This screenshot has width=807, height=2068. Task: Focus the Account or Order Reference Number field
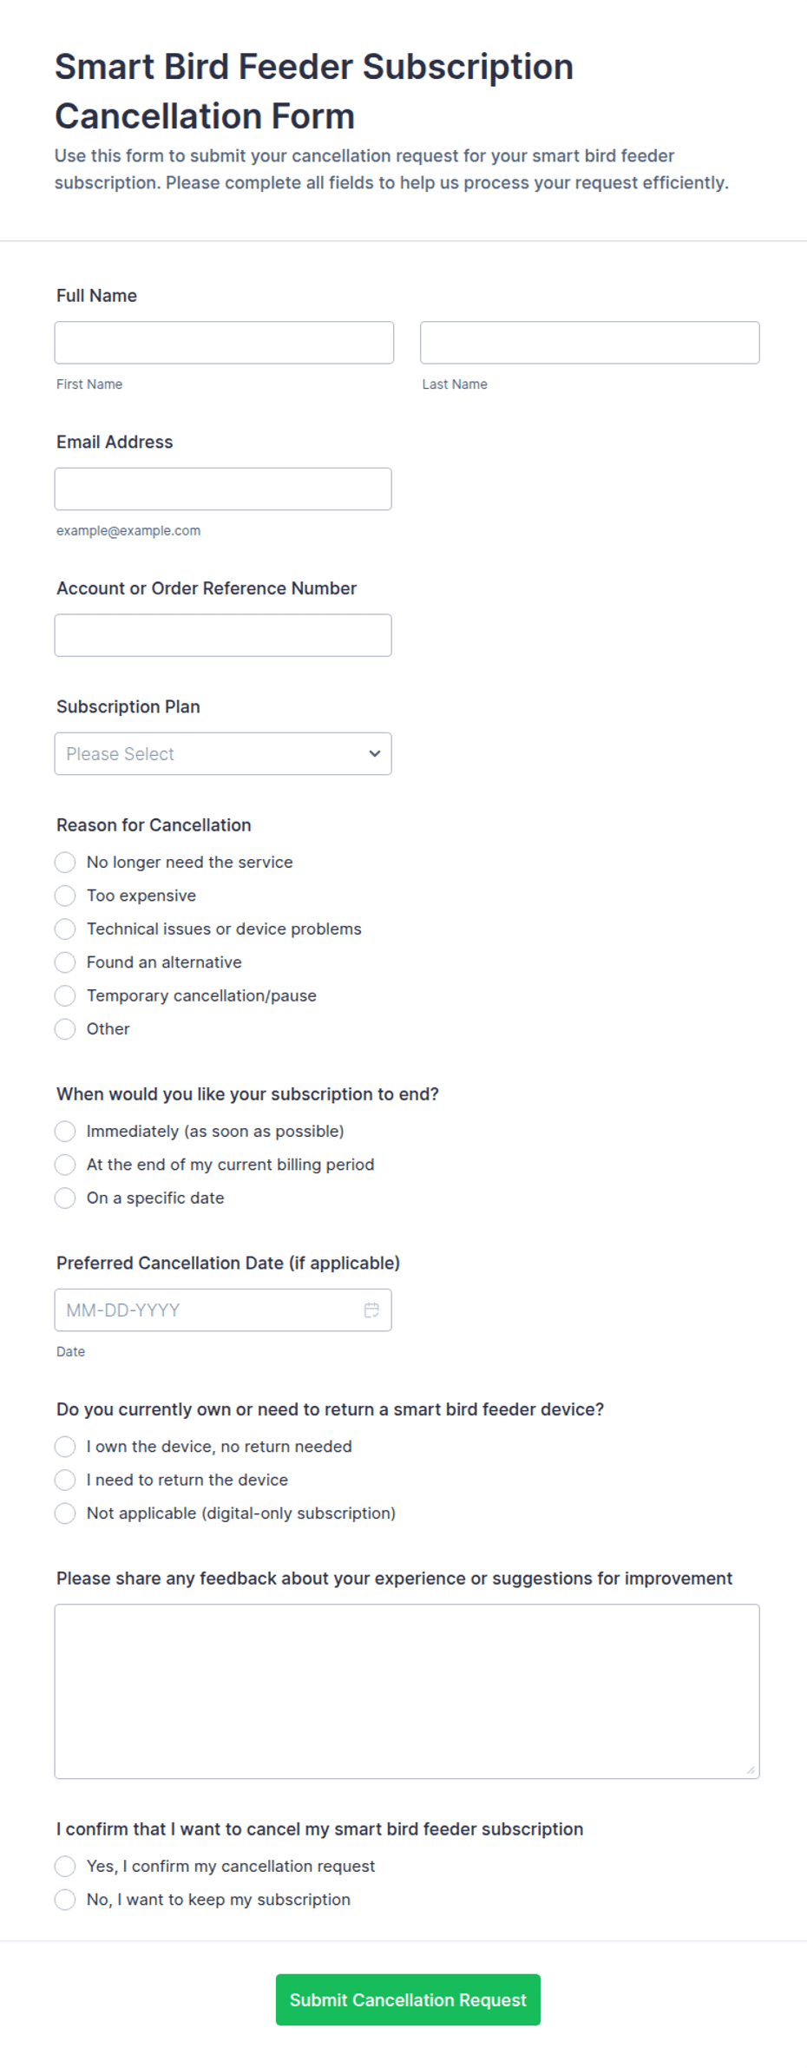pyautogui.click(x=223, y=635)
